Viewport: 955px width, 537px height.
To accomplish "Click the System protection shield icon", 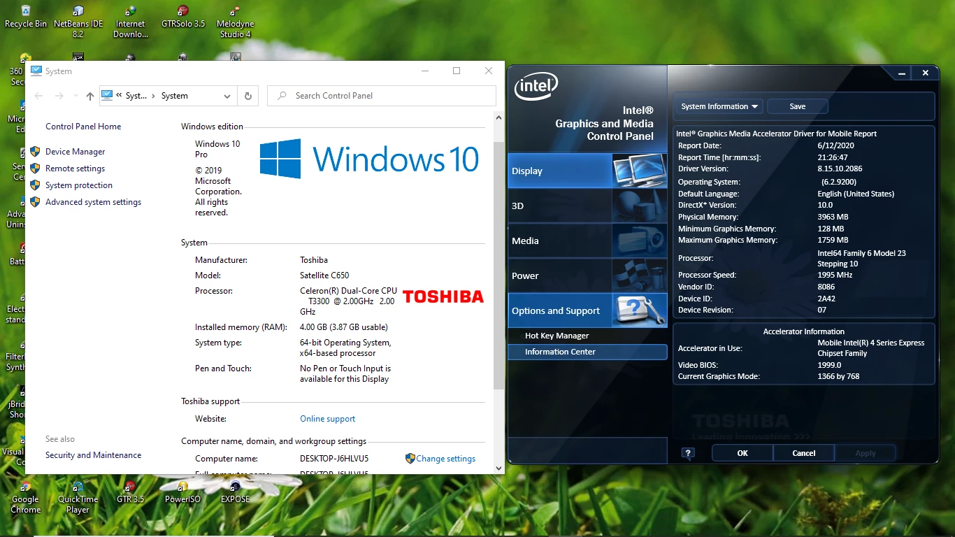I will pos(35,185).
